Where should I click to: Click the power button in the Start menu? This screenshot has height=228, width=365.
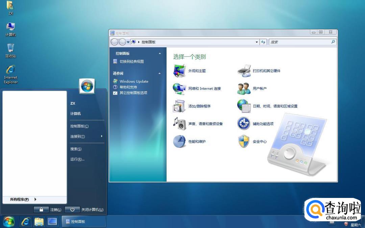(72, 209)
